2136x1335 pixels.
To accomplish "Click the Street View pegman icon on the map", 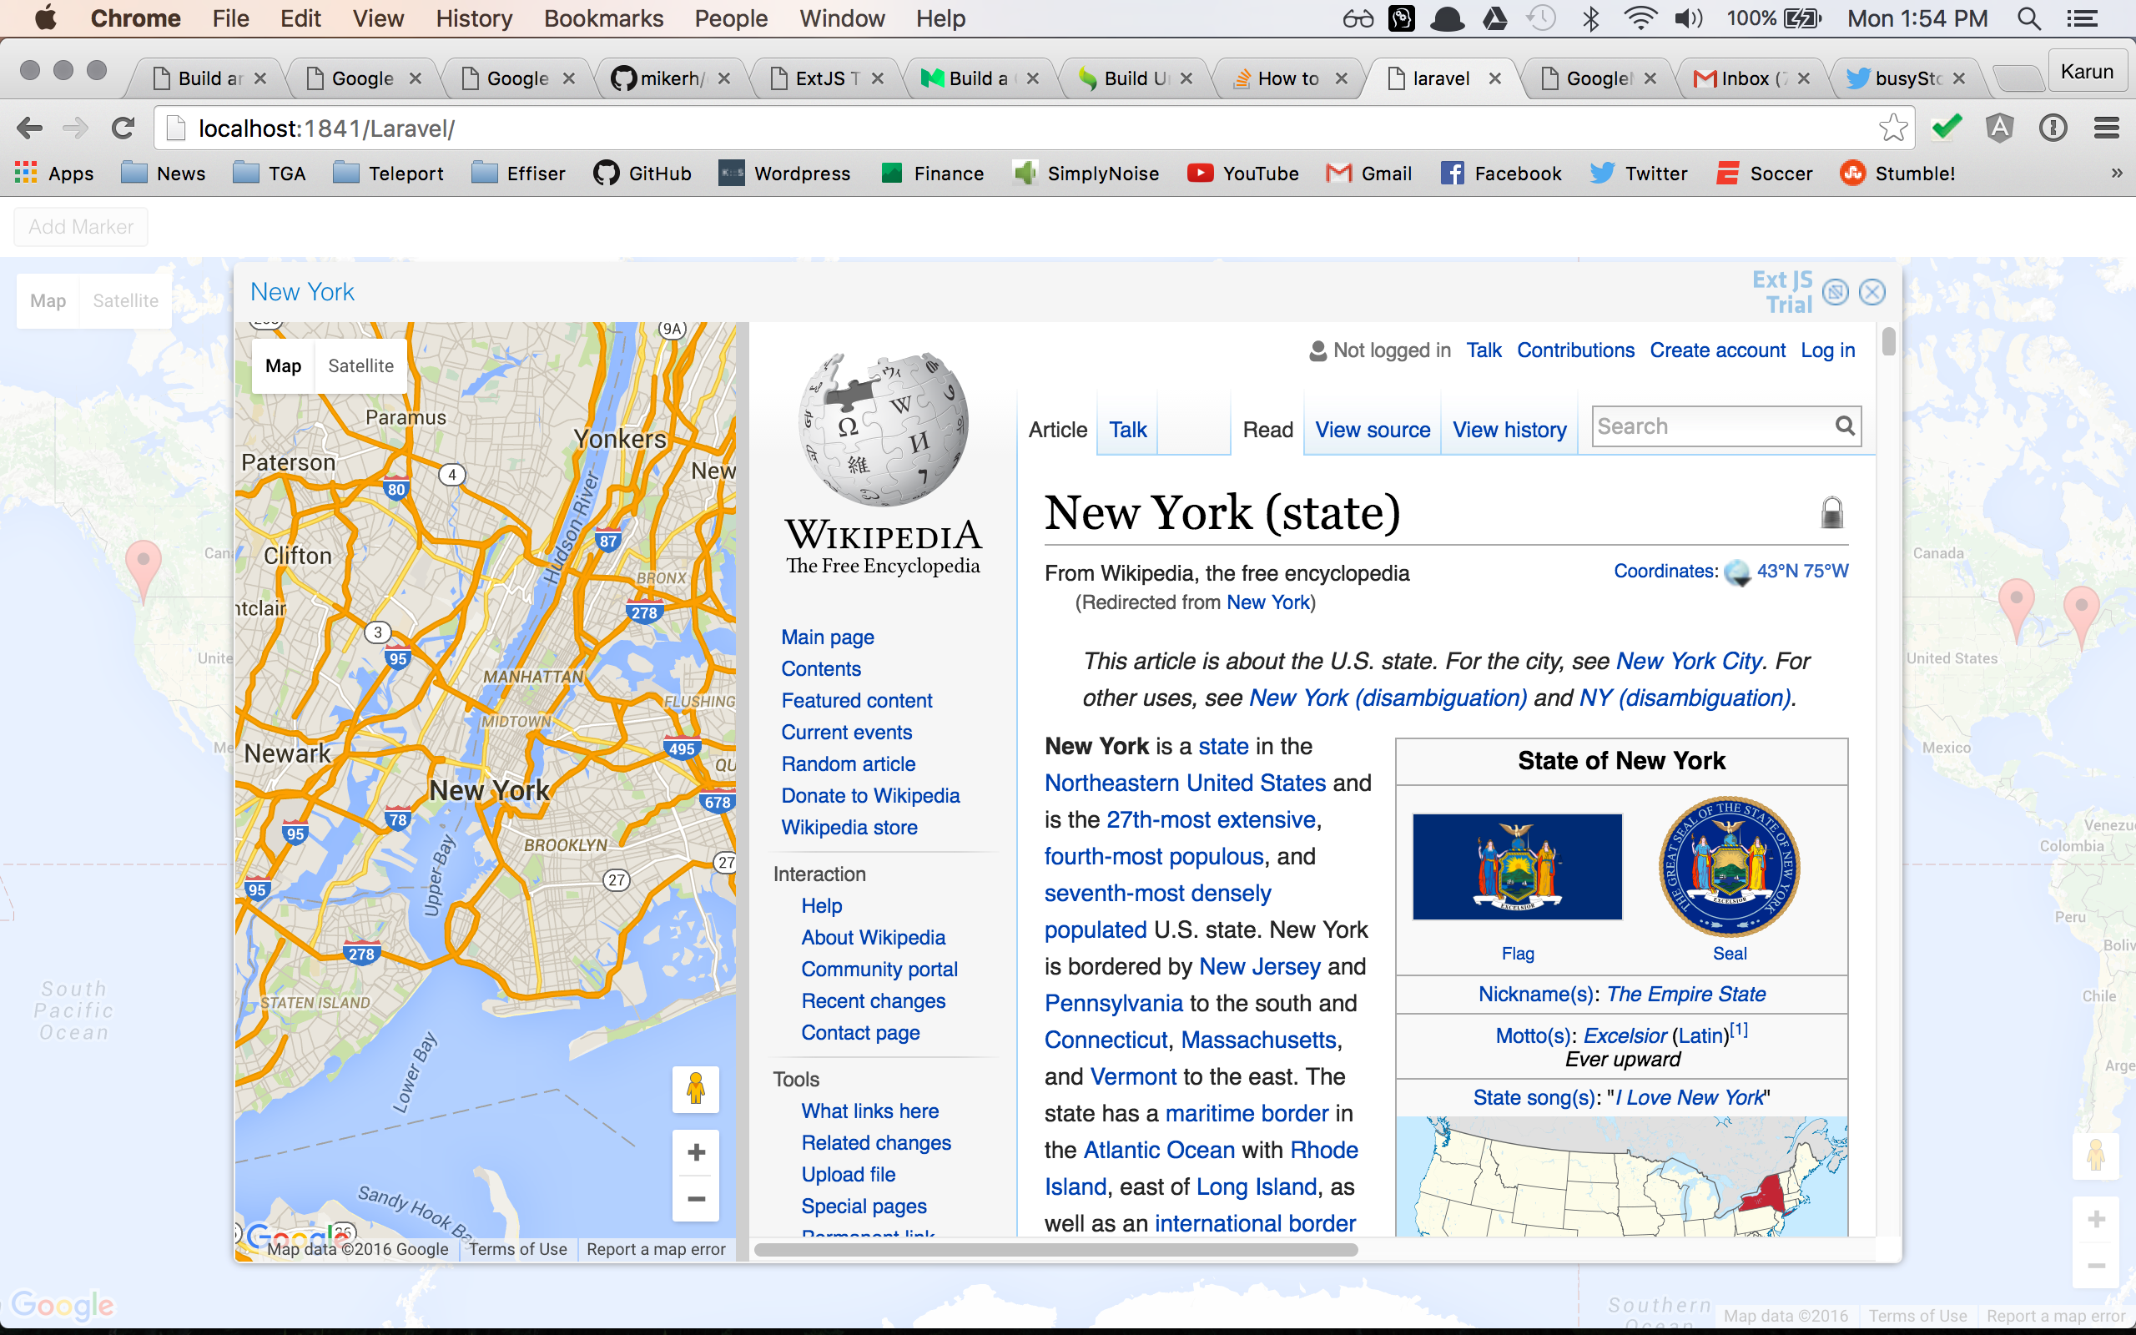I will (696, 1091).
